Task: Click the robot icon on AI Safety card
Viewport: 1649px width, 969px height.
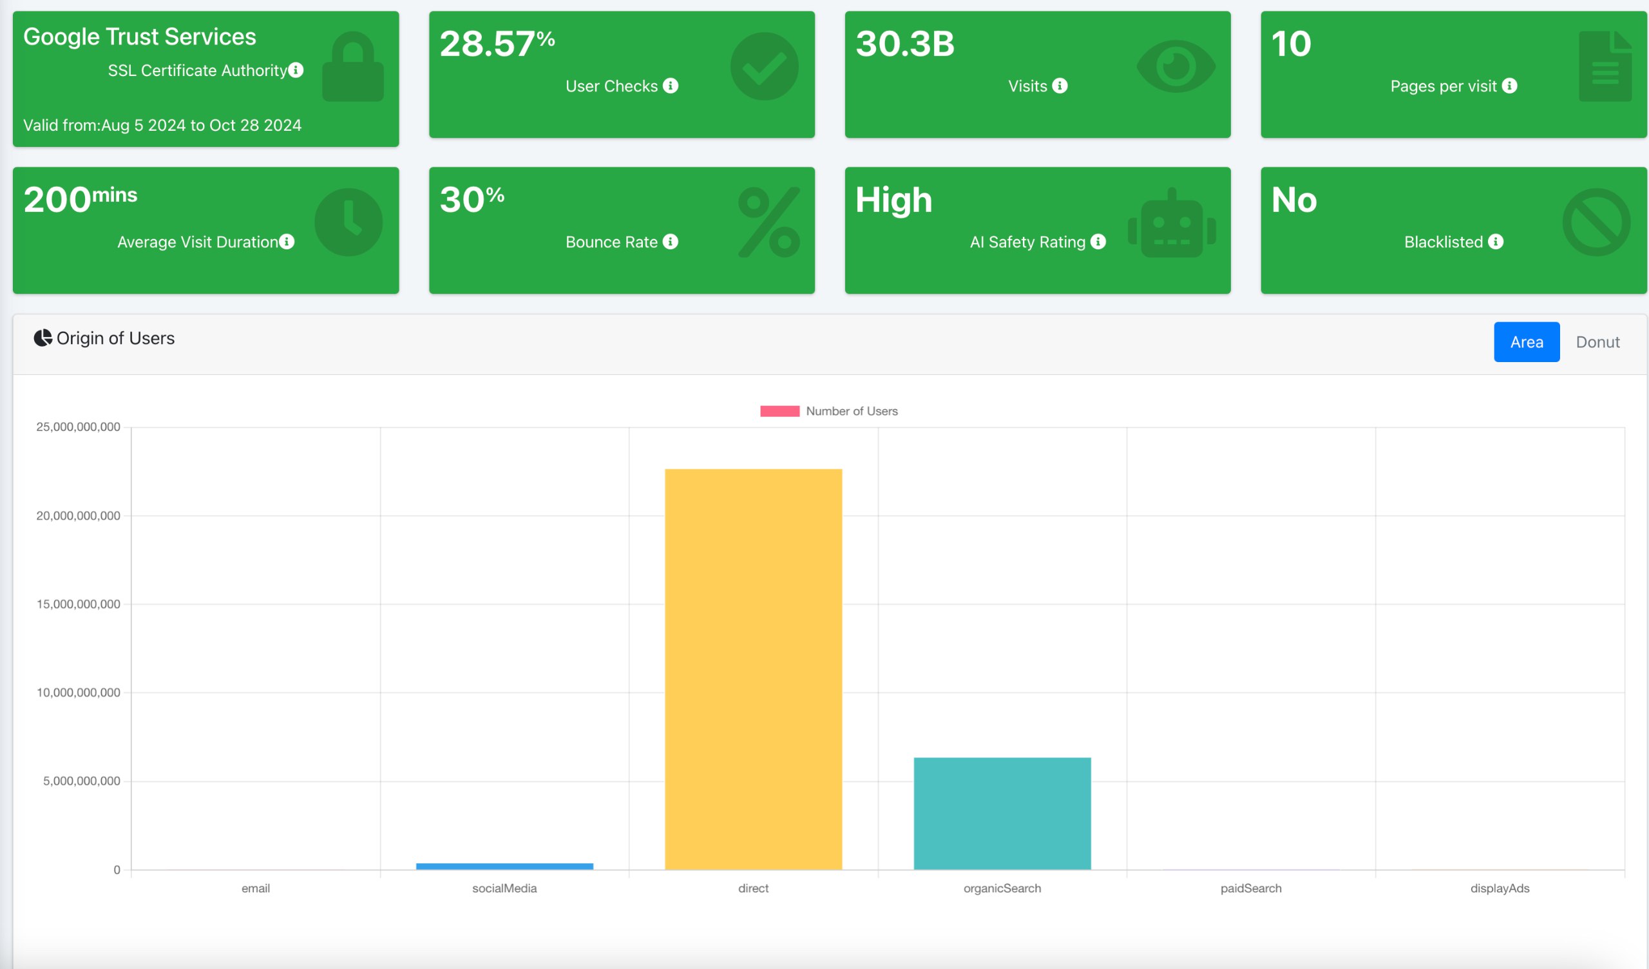Action: point(1171,224)
